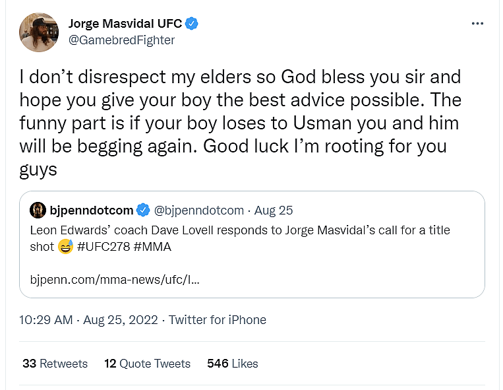
Task: View the 546 Likes list
Action: [x=232, y=364]
